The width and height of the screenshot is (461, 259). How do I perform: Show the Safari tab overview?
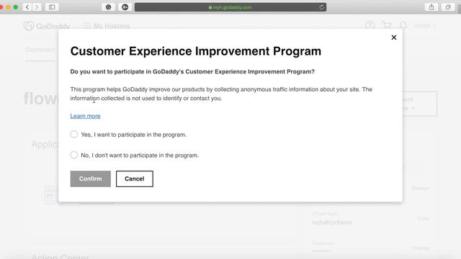click(448, 7)
